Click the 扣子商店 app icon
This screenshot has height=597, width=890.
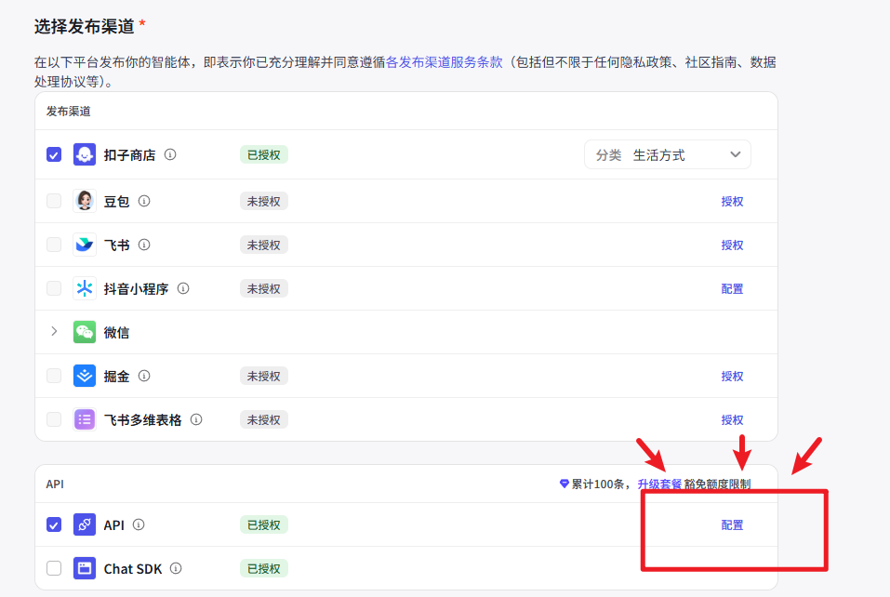(85, 154)
